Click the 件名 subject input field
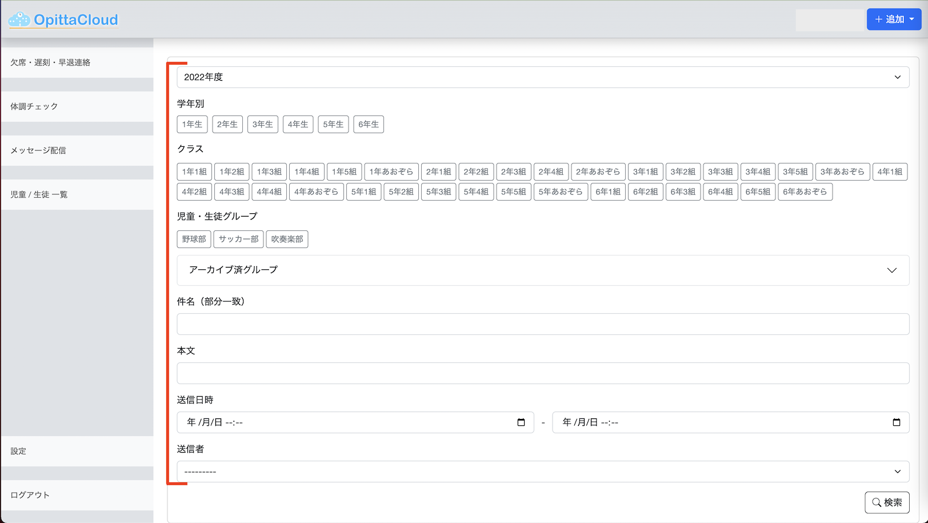This screenshot has height=523, width=928. [543, 324]
